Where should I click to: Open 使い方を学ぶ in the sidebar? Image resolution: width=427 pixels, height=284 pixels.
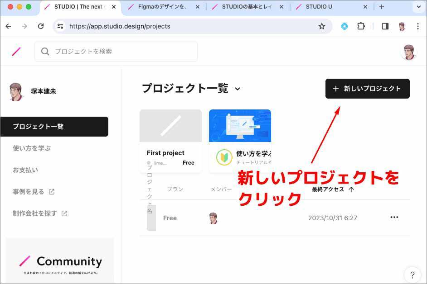click(32, 148)
